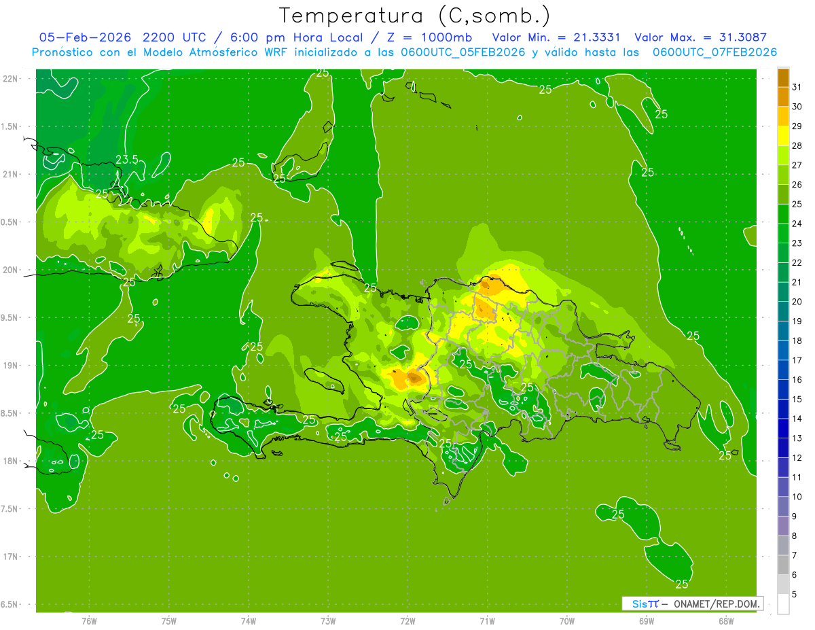Screen dimensions: 815x630
Task: Click the '70W' longitude axis label
Action: [567, 621]
